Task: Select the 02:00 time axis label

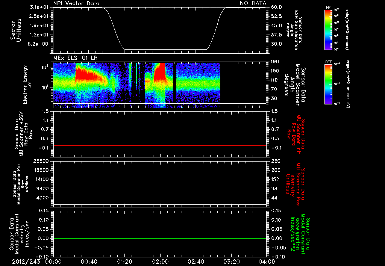Action: [160, 261]
